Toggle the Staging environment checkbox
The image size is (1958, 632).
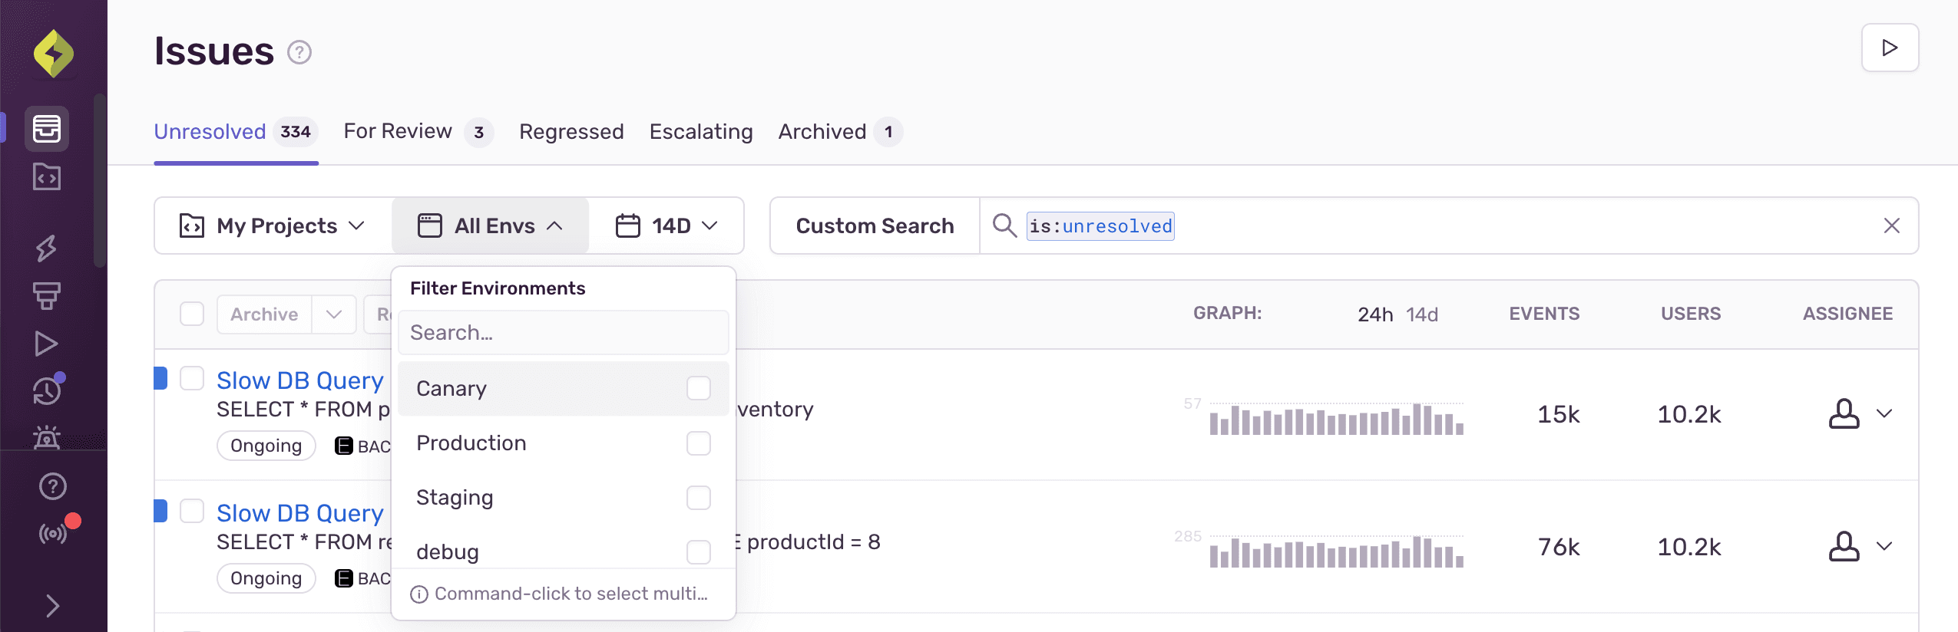tap(698, 498)
